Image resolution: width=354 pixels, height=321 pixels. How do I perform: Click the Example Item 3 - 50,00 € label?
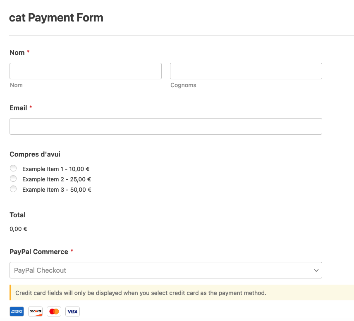tap(57, 190)
